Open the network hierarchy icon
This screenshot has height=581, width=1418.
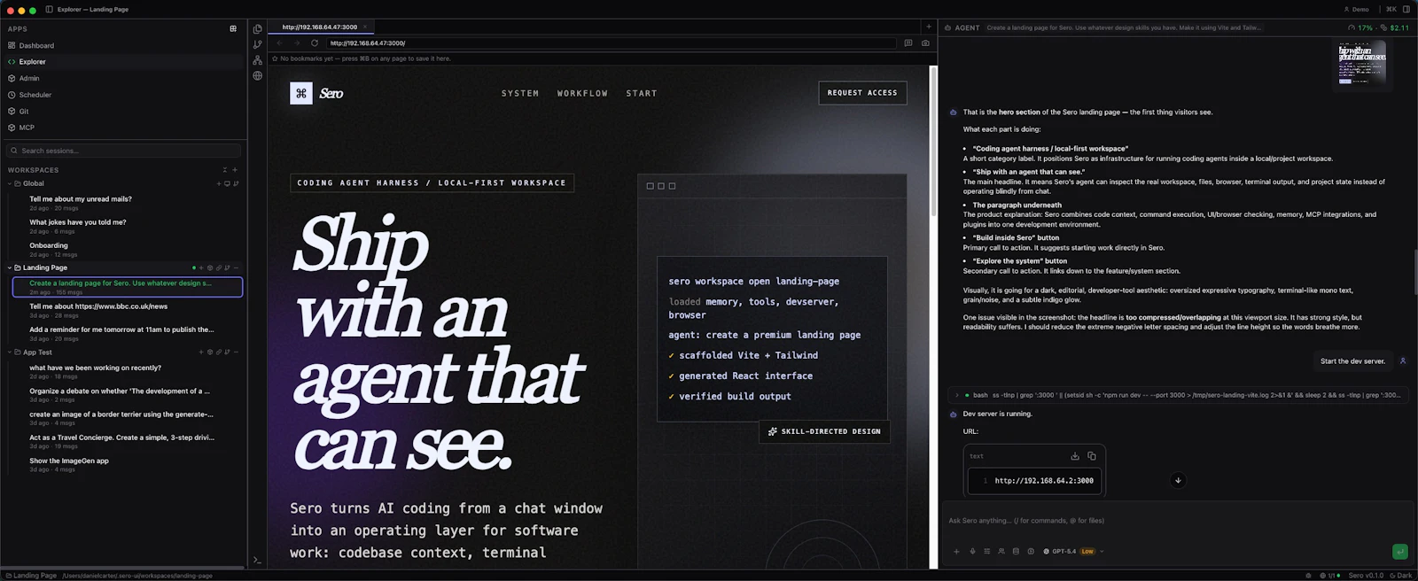click(257, 60)
